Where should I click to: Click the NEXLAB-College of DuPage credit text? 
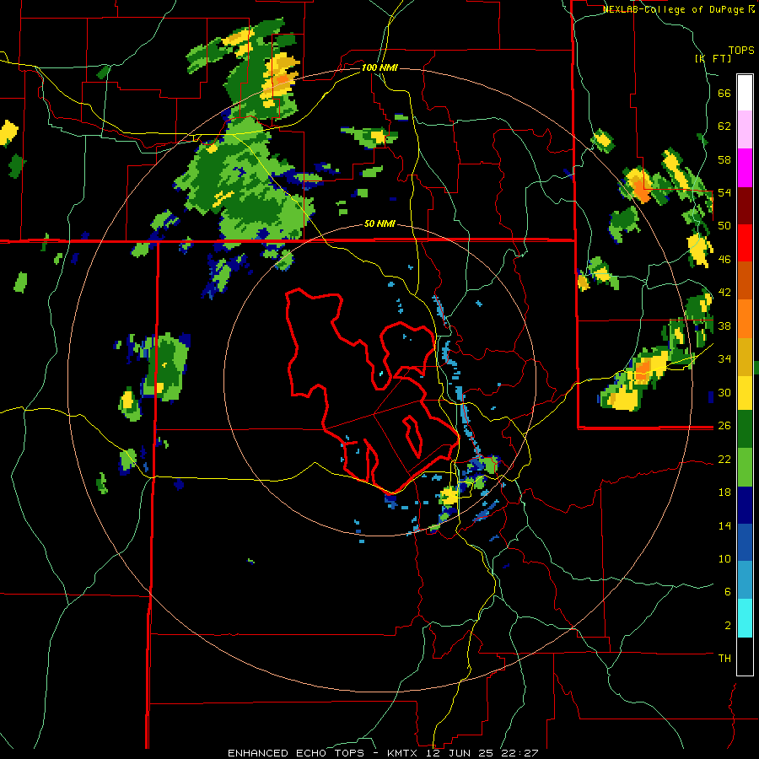[x=675, y=9]
